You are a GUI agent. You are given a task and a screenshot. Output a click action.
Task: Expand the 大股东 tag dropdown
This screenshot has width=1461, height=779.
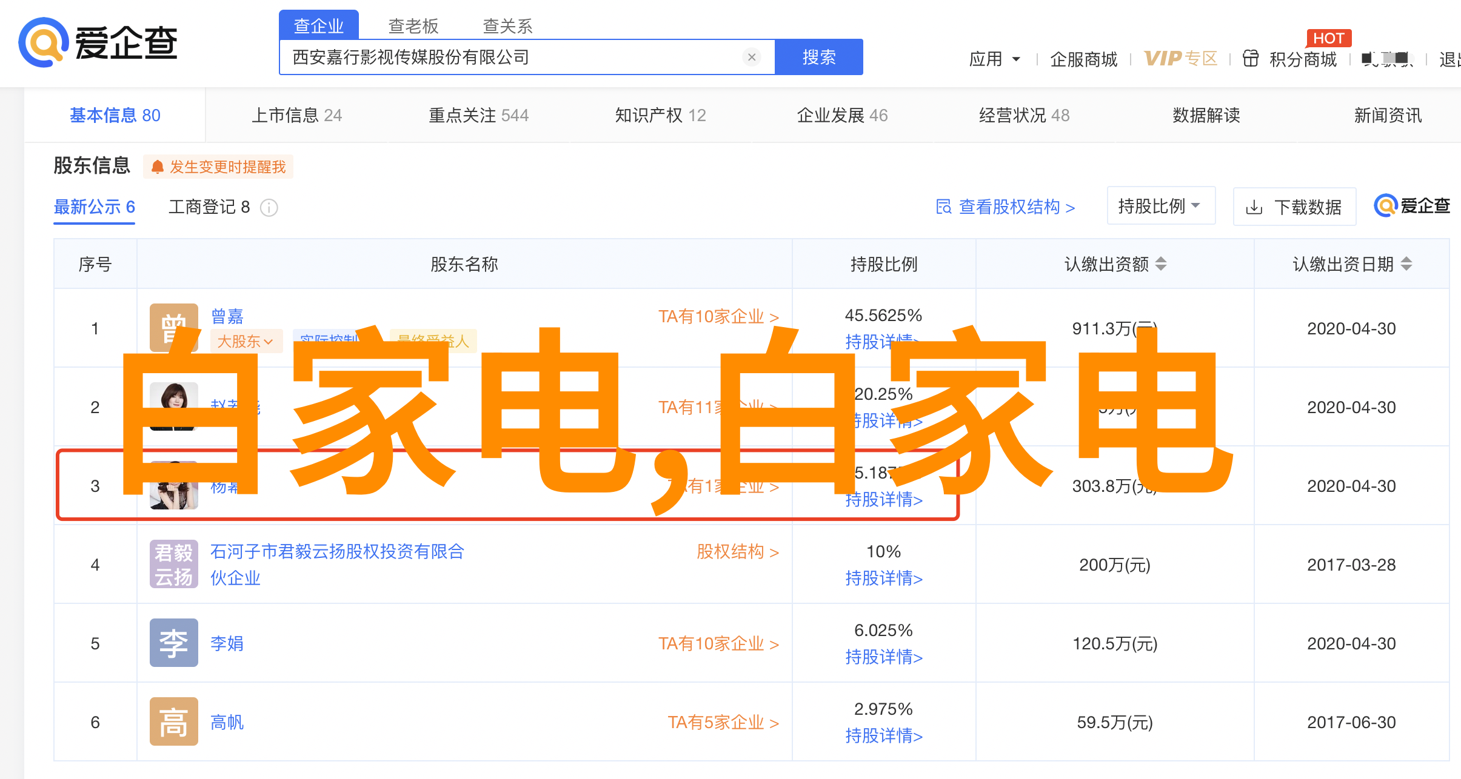pos(246,341)
